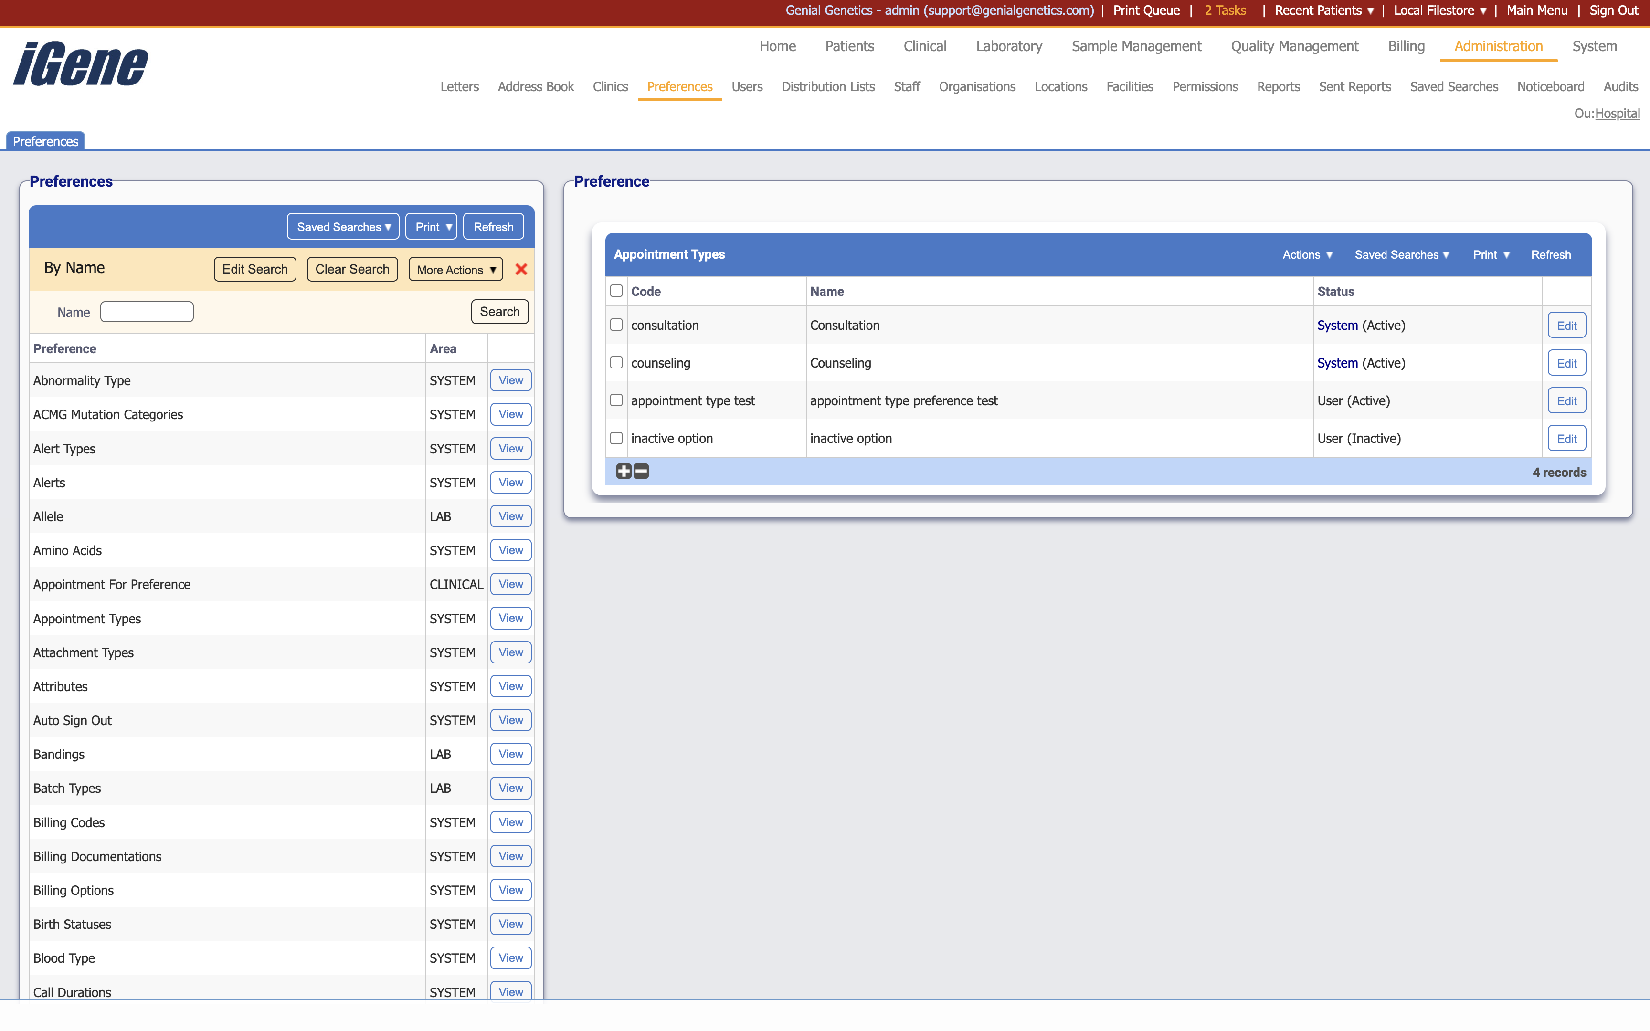Open the Appointment Types Actions dropdown
1650x1031 pixels.
coord(1307,254)
